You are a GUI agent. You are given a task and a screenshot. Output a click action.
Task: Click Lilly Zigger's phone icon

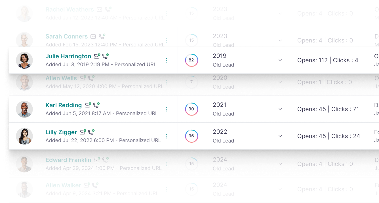point(91,132)
